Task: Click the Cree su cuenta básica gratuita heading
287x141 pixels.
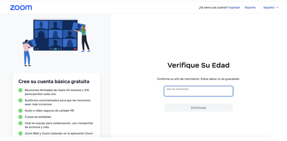Action: (54, 81)
